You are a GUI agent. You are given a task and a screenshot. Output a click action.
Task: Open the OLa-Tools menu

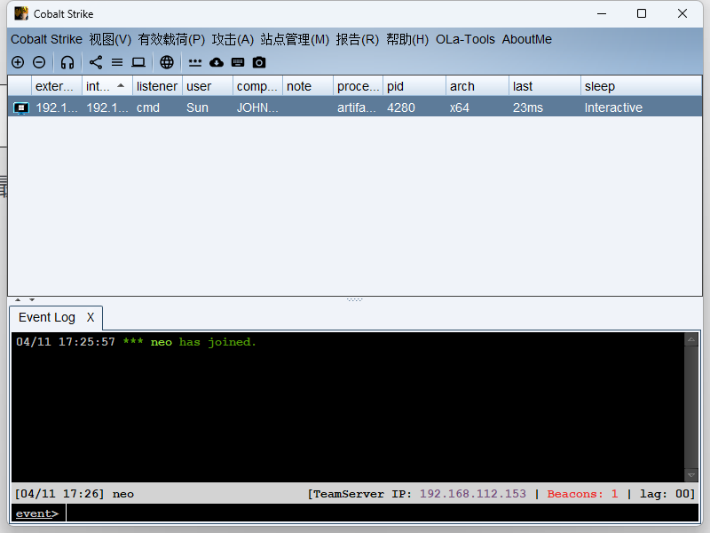click(465, 39)
